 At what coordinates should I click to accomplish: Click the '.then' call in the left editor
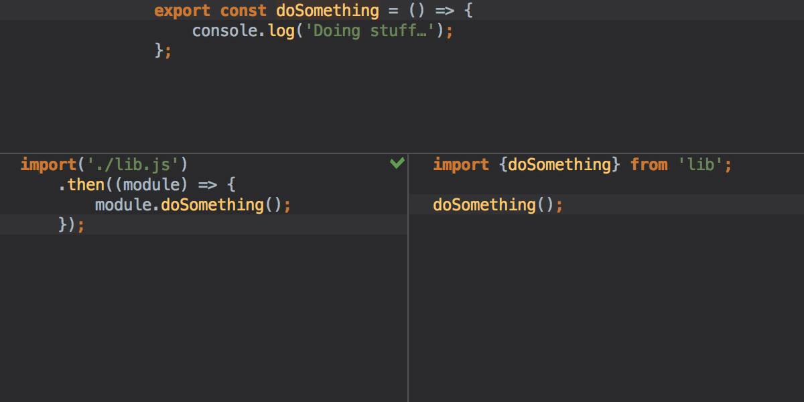click(x=82, y=184)
